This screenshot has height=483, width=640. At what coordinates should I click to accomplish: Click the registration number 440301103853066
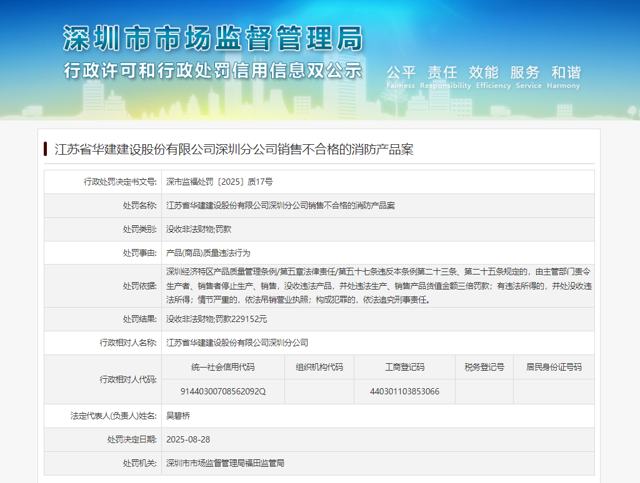tap(404, 391)
